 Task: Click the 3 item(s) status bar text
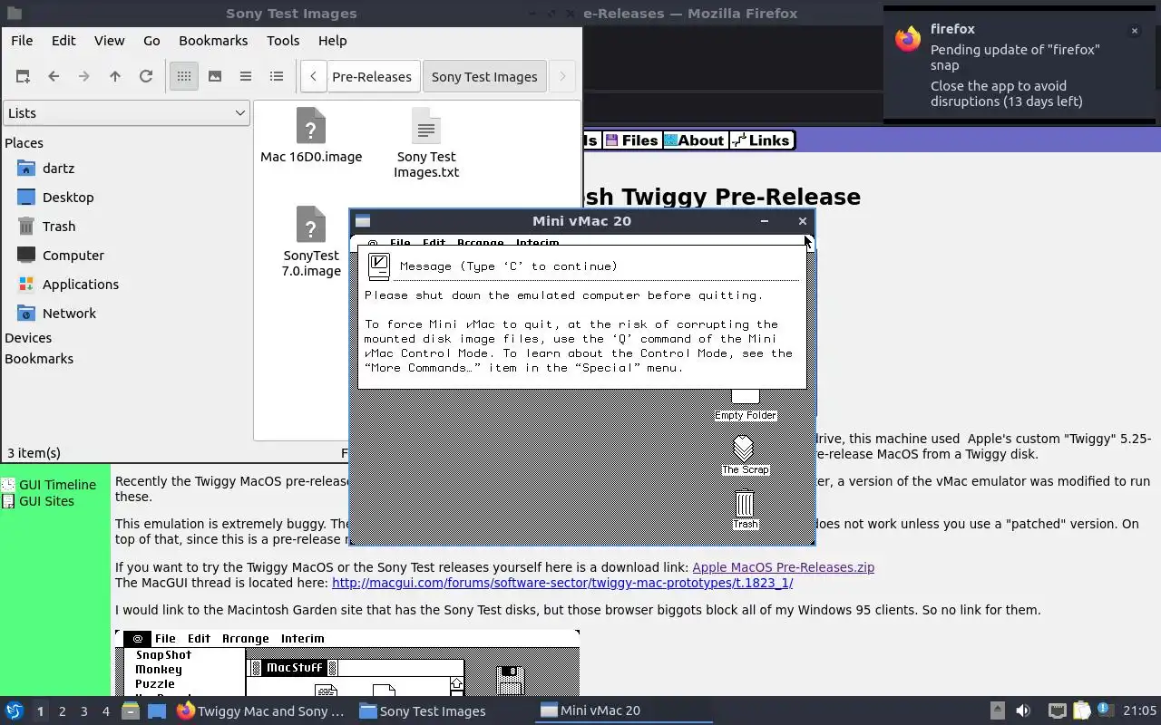click(x=34, y=453)
